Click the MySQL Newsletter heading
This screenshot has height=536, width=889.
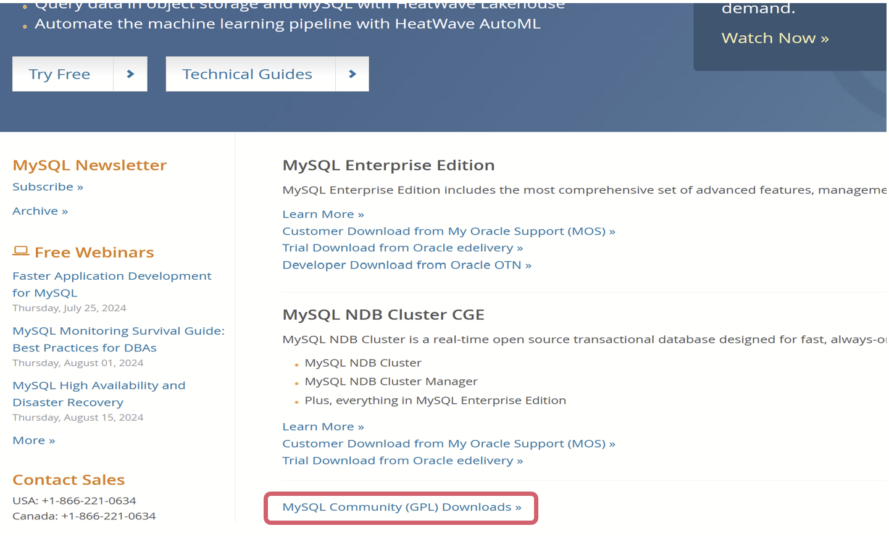tap(90, 165)
